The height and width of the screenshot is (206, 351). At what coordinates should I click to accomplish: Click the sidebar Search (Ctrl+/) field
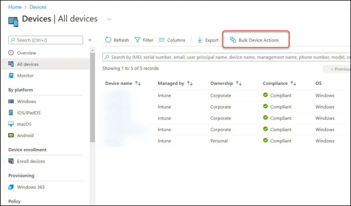tap(46, 40)
